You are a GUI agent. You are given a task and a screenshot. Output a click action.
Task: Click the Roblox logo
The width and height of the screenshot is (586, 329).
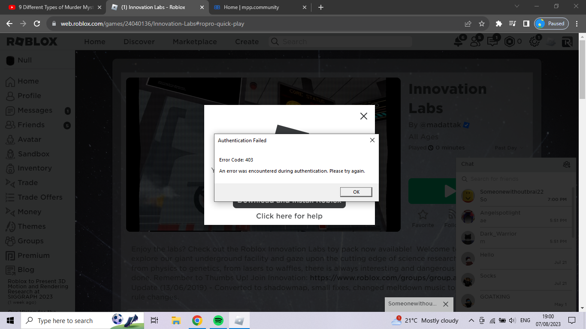pyautogui.click(x=32, y=42)
